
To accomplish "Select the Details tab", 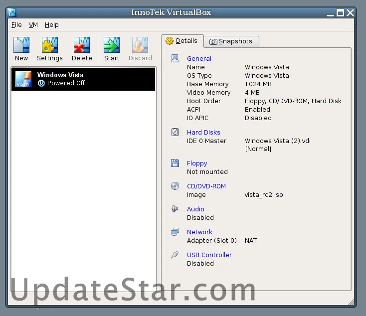I will [182, 41].
